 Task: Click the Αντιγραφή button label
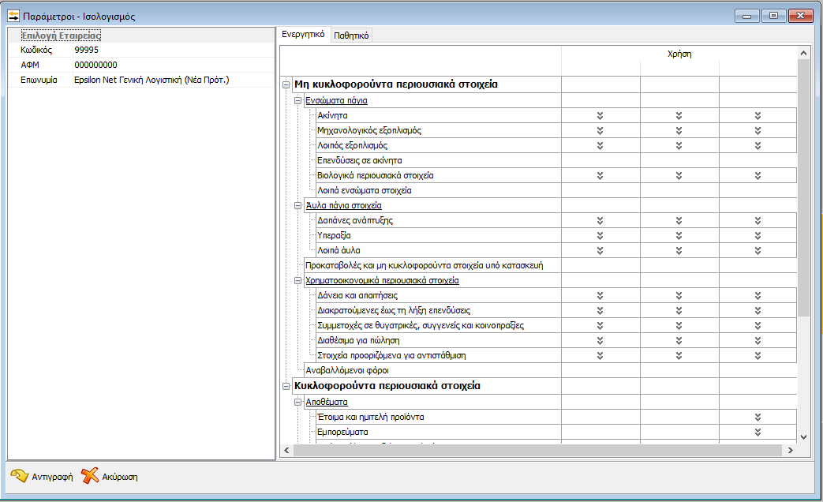coord(53,477)
